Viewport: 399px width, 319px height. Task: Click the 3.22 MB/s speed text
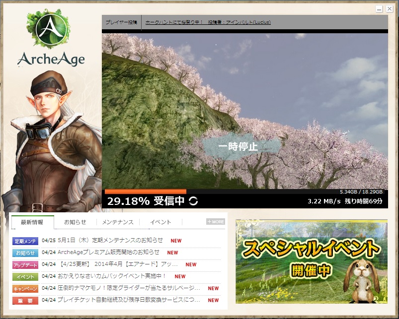(324, 201)
